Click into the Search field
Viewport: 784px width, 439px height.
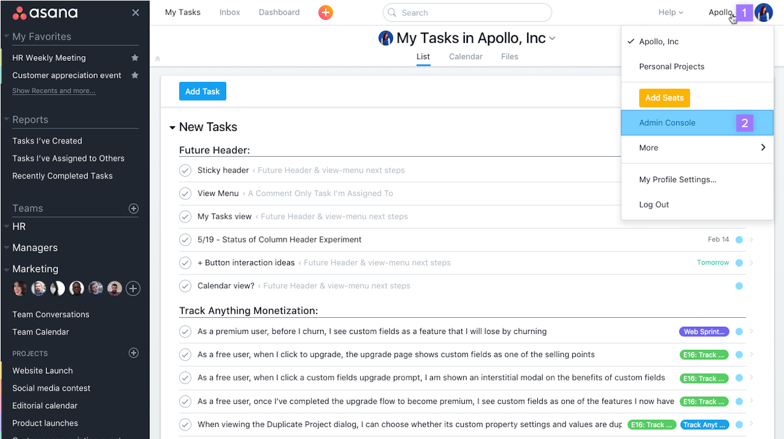coord(467,13)
